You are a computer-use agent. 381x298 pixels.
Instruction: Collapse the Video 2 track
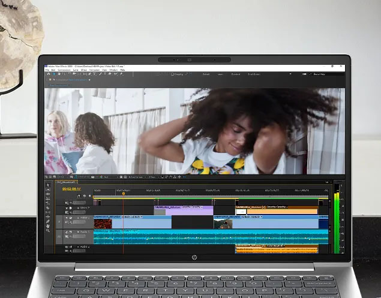click(x=78, y=208)
